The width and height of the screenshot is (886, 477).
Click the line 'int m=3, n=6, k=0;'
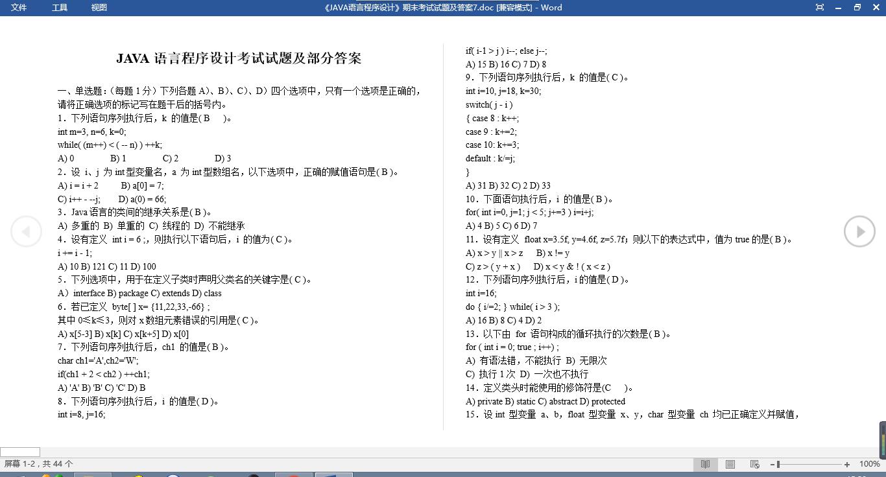(x=92, y=132)
